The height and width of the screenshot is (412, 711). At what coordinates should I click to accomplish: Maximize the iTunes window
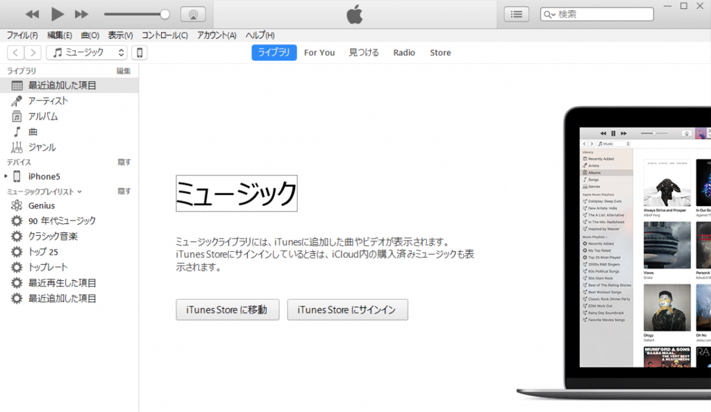[x=684, y=6]
